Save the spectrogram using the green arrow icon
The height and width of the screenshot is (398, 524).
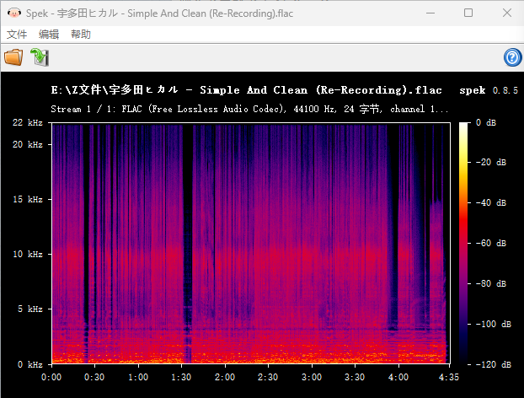click(40, 57)
